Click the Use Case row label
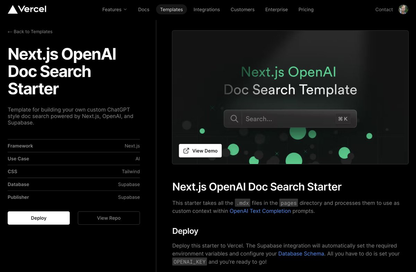This screenshot has width=416, height=272. point(18,158)
